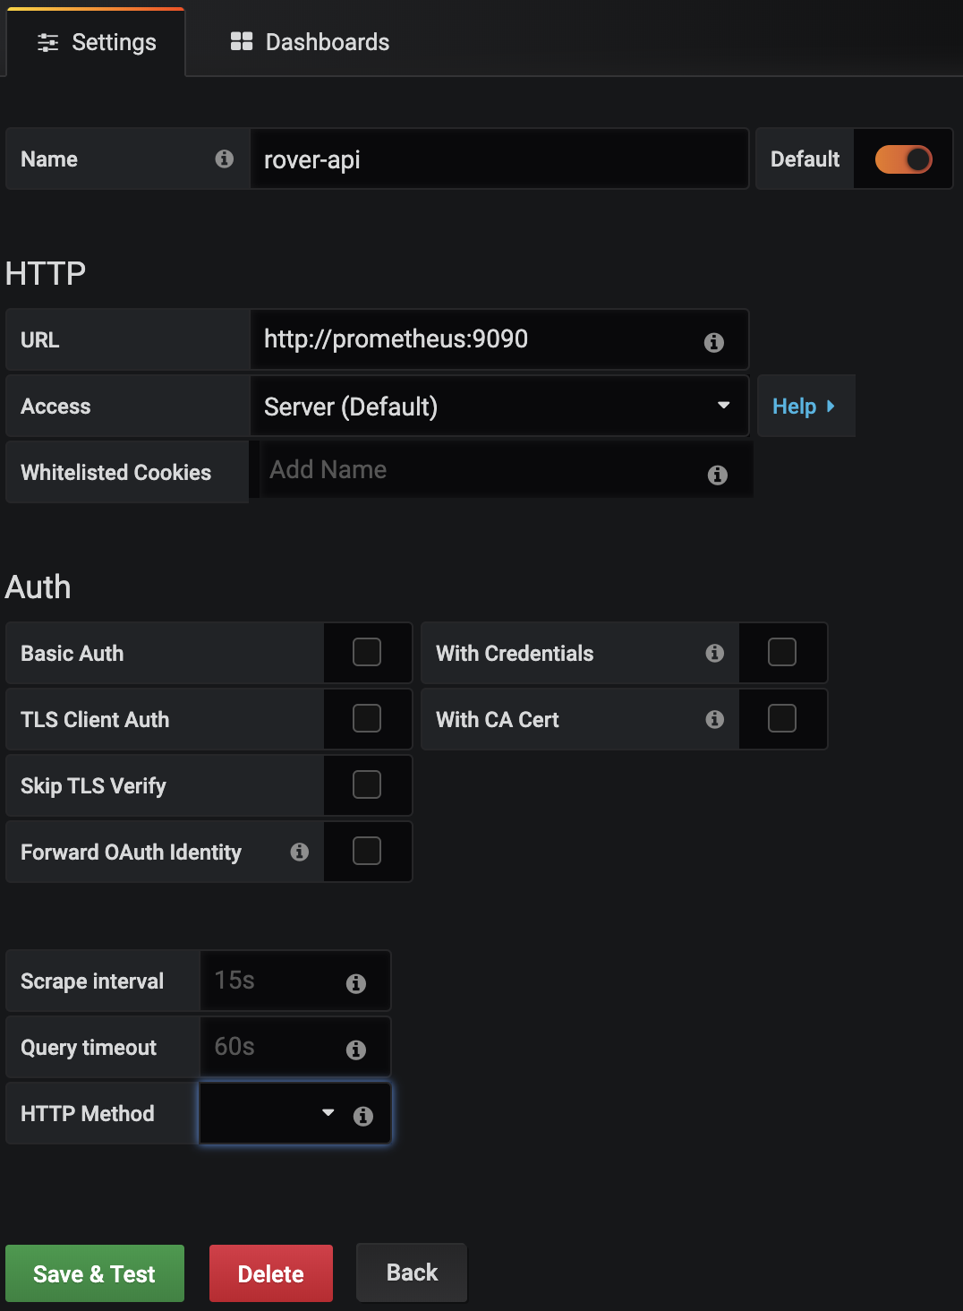963x1311 pixels.
Task: Click the Whitelisted Cookies info icon
Action: (717, 476)
